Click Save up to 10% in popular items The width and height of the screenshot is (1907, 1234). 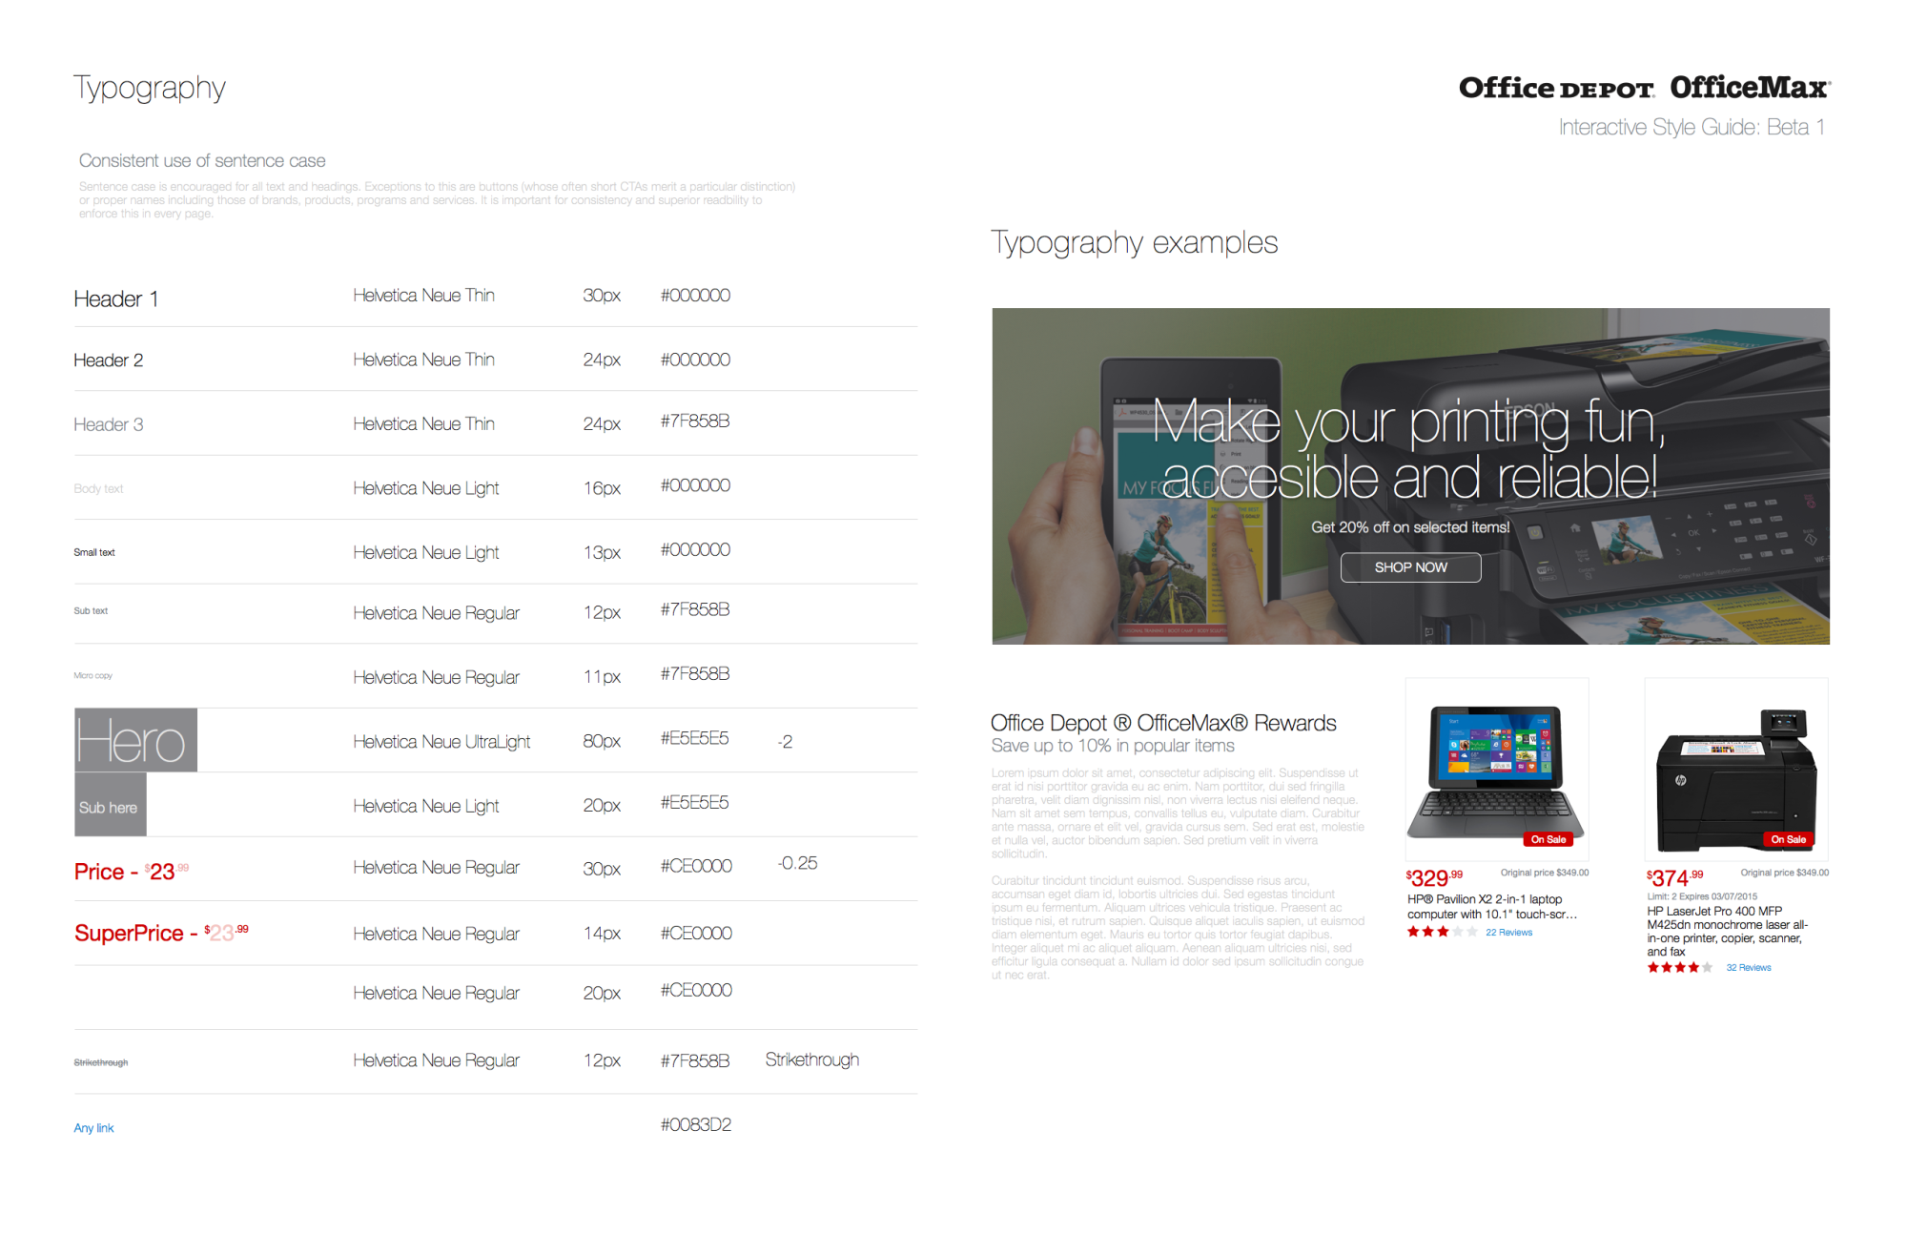pos(1113,746)
